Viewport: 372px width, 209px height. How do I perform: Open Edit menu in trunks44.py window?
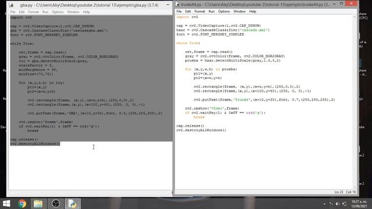188,12
